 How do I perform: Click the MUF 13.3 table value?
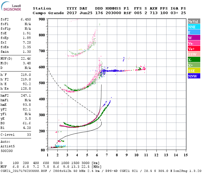pos(75,167)
